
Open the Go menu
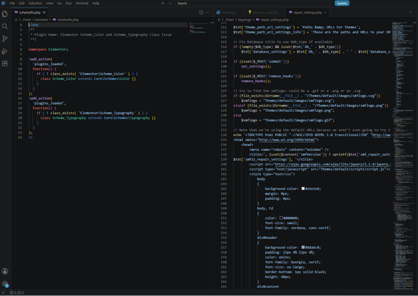pos(60,3)
